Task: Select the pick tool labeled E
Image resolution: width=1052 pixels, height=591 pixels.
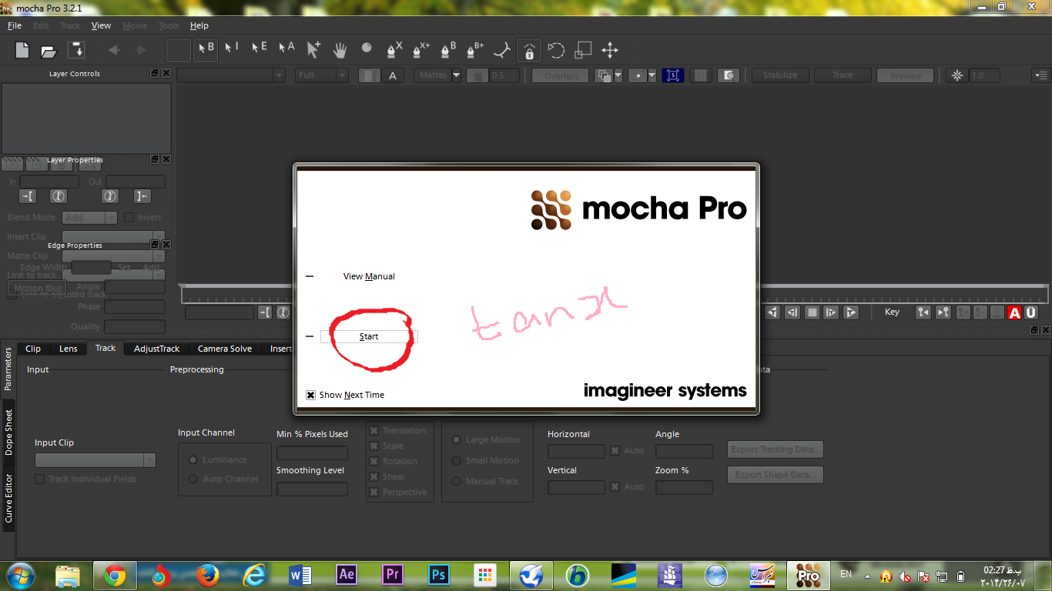Action: (x=259, y=49)
